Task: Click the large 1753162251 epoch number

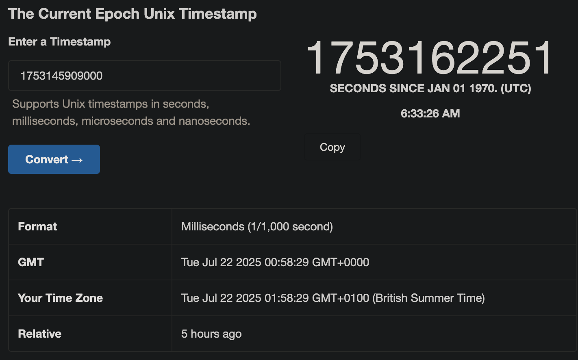Action: coord(430,58)
